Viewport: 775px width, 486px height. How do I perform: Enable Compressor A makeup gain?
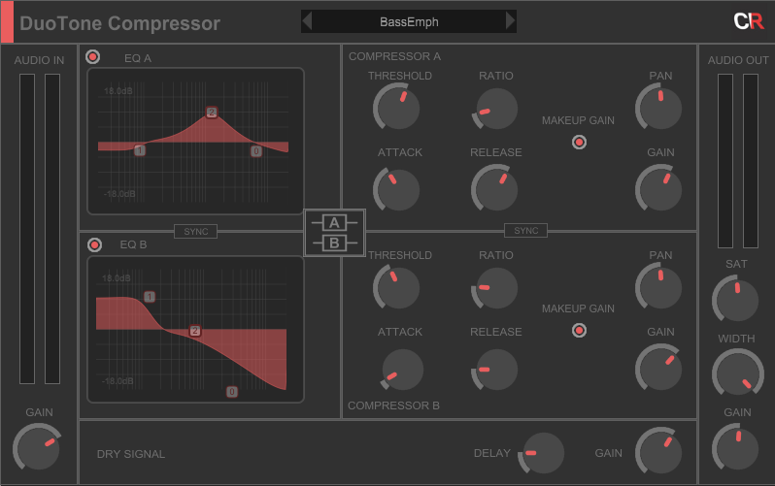(579, 143)
